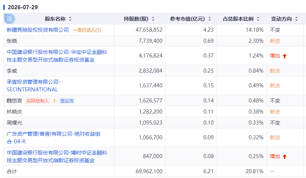Click 新进 status in 李威 row
This screenshot has width=306, height=178.
coord(275,71)
